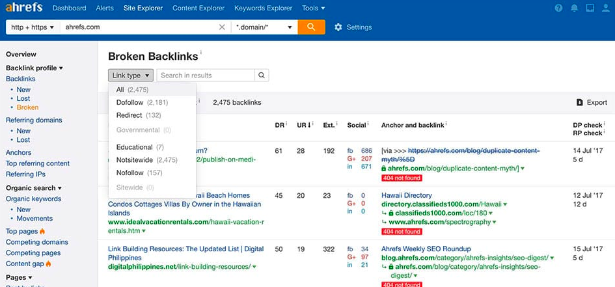The width and height of the screenshot is (615, 287).
Task: Click lock icon beside ahrefs.com/blog/duplicate-content-myth
Action: (x=383, y=168)
